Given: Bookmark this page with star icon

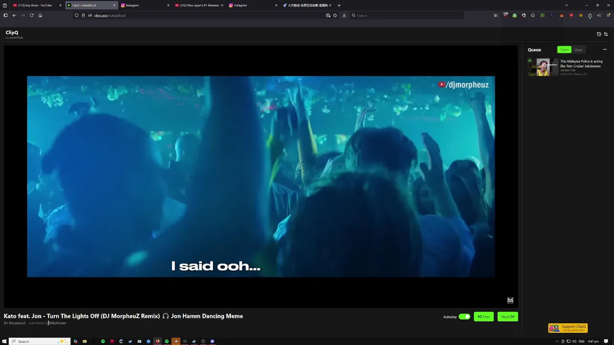Looking at the screenshot, I should (x=335, y=15).
